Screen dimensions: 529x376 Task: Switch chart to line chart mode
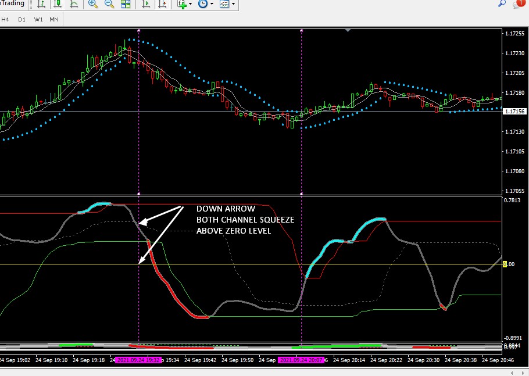click(x=74, y=5)
